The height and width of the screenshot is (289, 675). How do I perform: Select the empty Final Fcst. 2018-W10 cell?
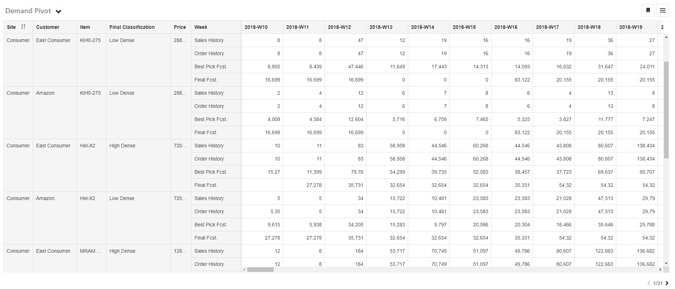[x=262, y=185]
